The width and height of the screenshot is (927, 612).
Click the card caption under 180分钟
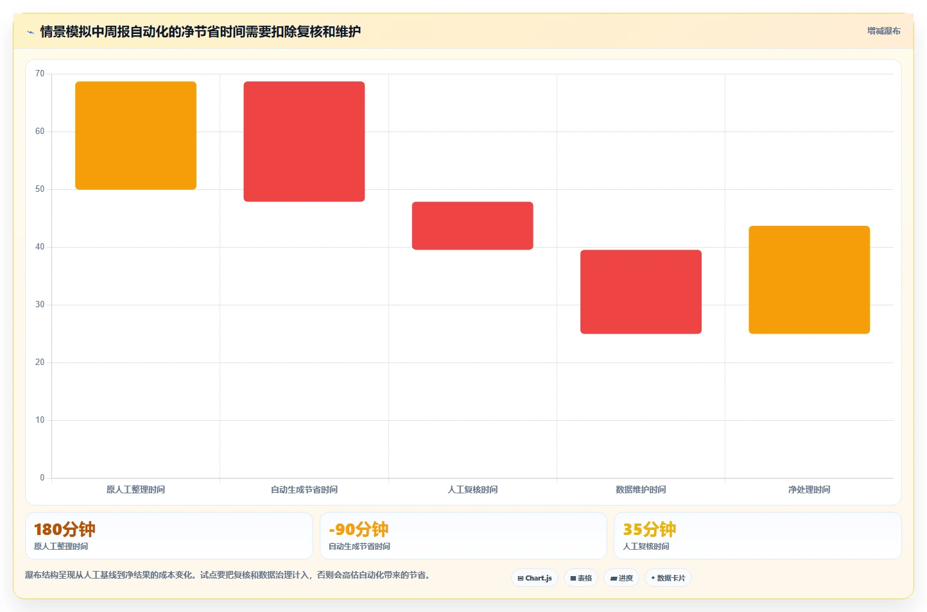click(61, 547)
